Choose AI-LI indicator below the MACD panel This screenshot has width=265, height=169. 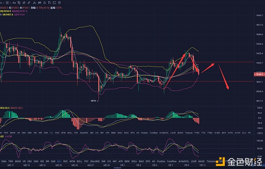pos(244,133)
